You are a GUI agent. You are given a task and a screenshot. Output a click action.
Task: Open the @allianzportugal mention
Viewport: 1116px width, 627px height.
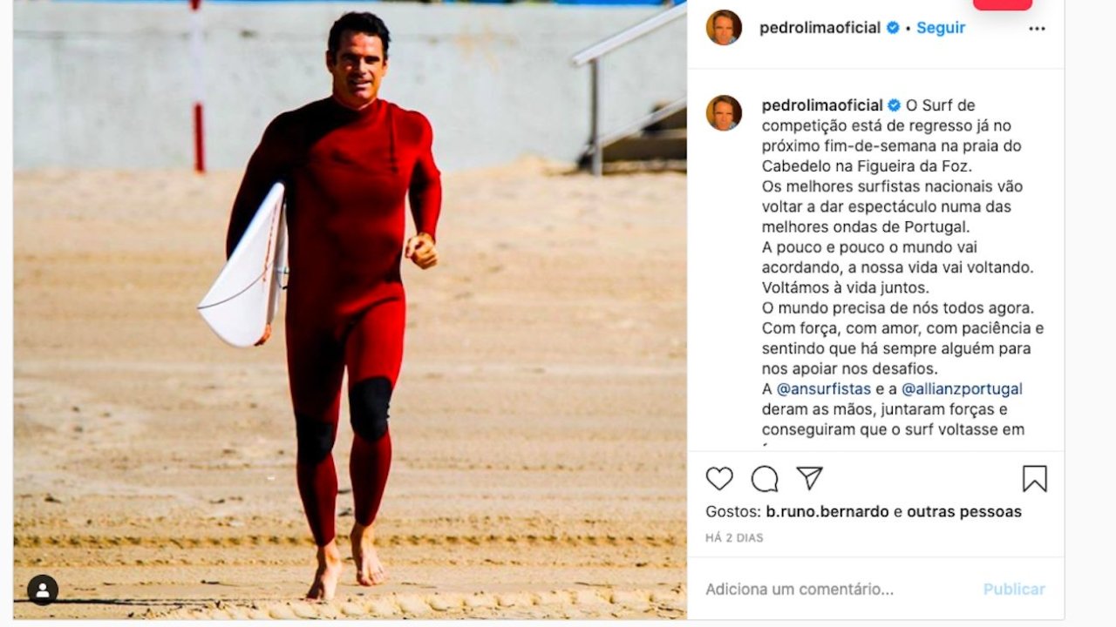tap(962, 388)
